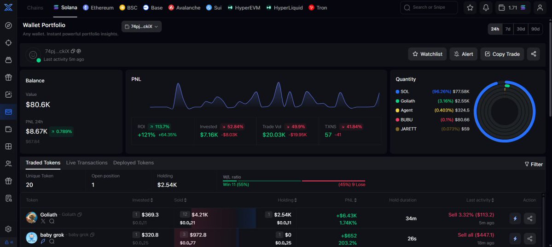
Task: Switch to the HyperLiquid chain tab
Action: 285,7
